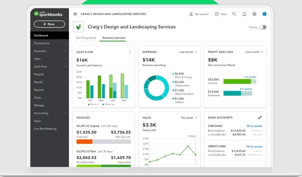Click the $1,525.50 Overdue amount
Screen dimensions: 302x177
[x=86, y=132]
